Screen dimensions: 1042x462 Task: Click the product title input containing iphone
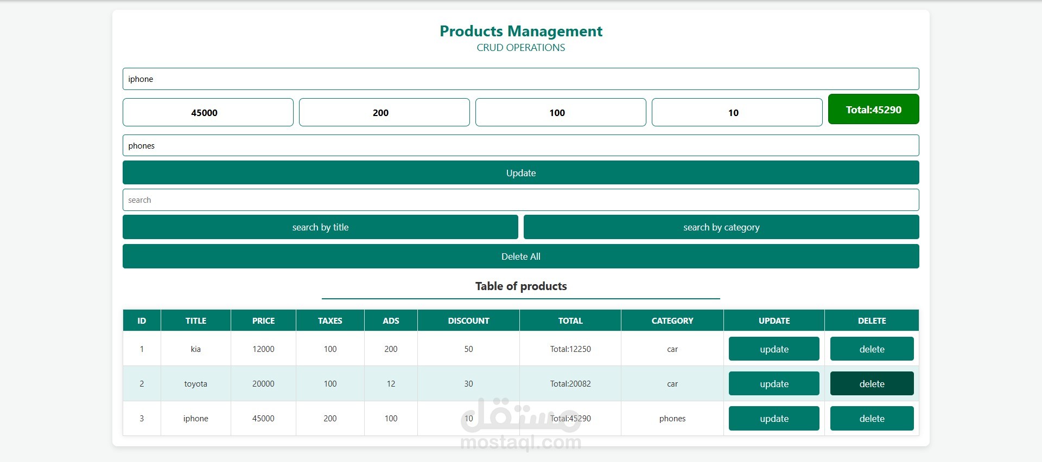[520, 79]
